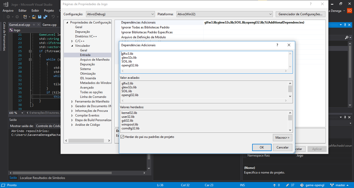Click the Navigate Backward arrow icon

pyautogui.click(x=8, y=17)
